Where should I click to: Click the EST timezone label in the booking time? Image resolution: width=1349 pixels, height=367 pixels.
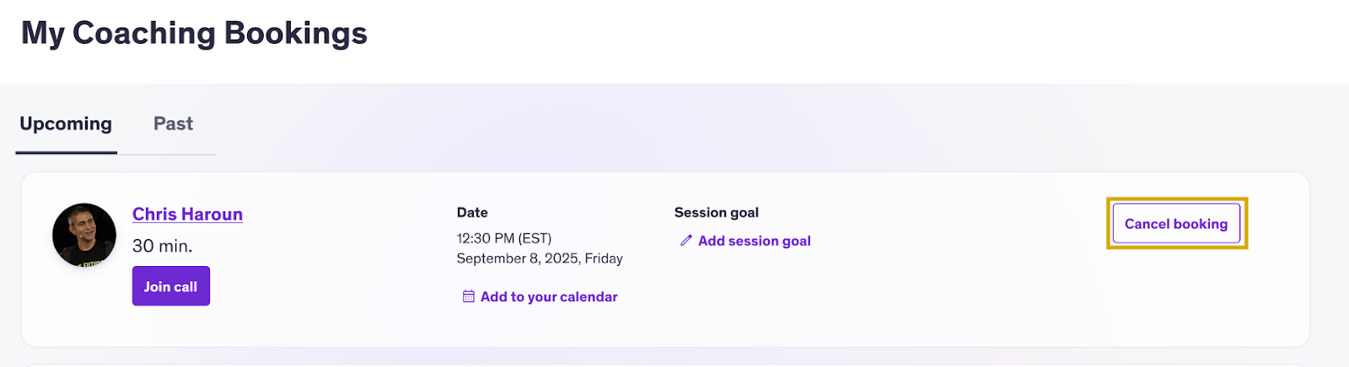[535, 239]
